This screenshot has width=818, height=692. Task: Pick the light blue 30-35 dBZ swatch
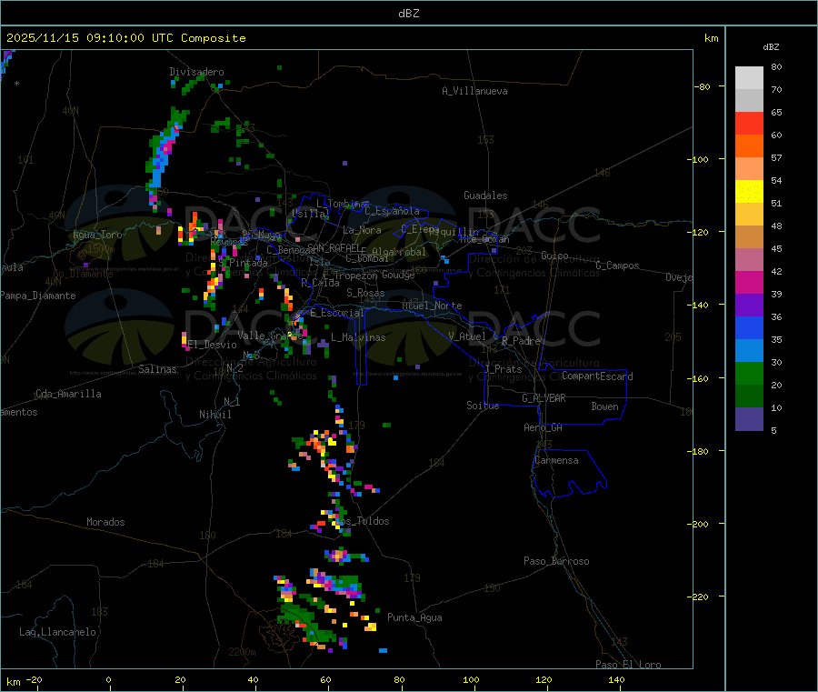pos(749,351)
